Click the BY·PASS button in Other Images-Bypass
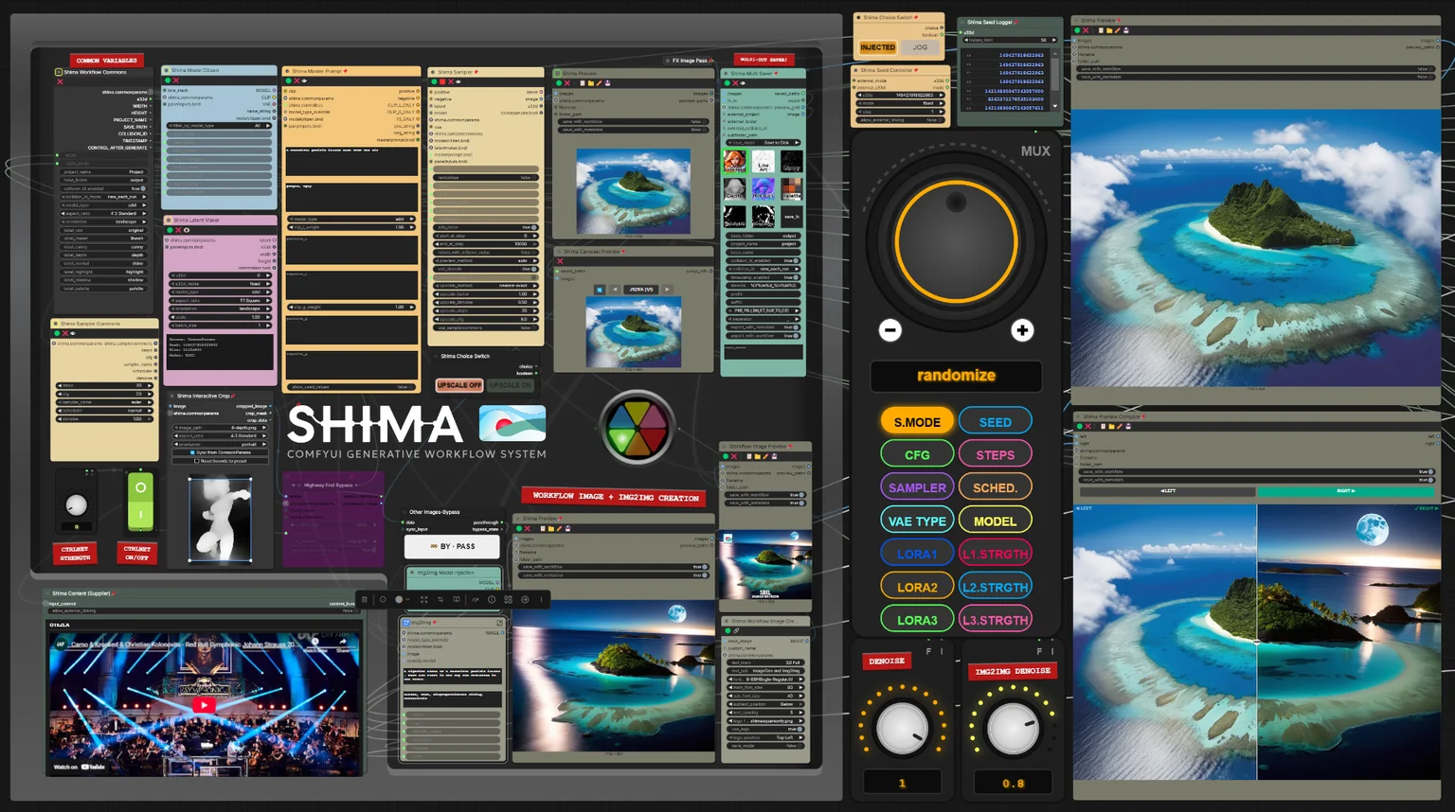Viewport: 1455px width, 812px height. tap(452, 546)
